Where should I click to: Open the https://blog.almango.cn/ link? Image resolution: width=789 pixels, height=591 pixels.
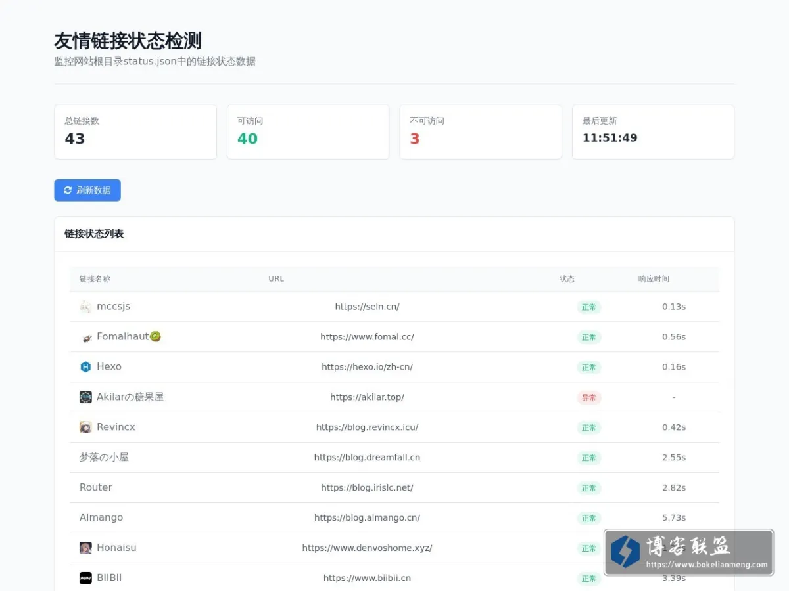click(367, 518)
